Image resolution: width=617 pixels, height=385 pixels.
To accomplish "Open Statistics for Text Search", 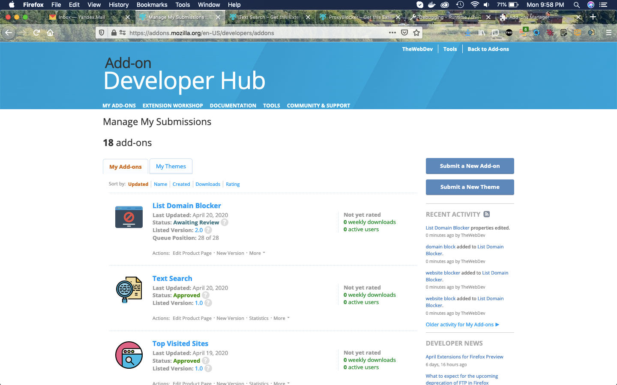I will click(x=259, y=318).
